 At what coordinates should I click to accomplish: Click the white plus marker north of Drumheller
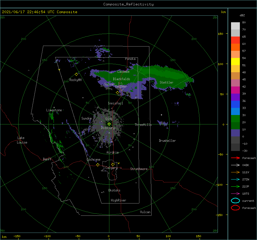161,115
